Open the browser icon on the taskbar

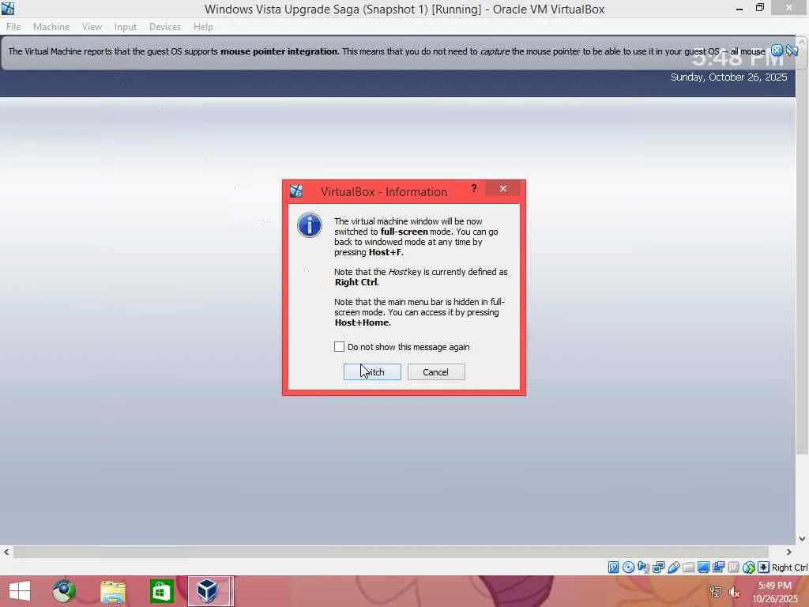(63, 591)
